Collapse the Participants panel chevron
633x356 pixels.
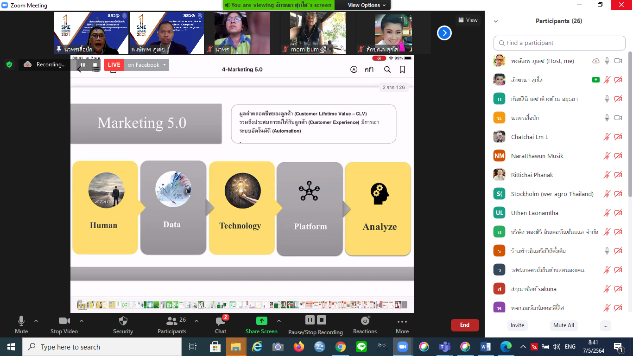tap(496, 21)
